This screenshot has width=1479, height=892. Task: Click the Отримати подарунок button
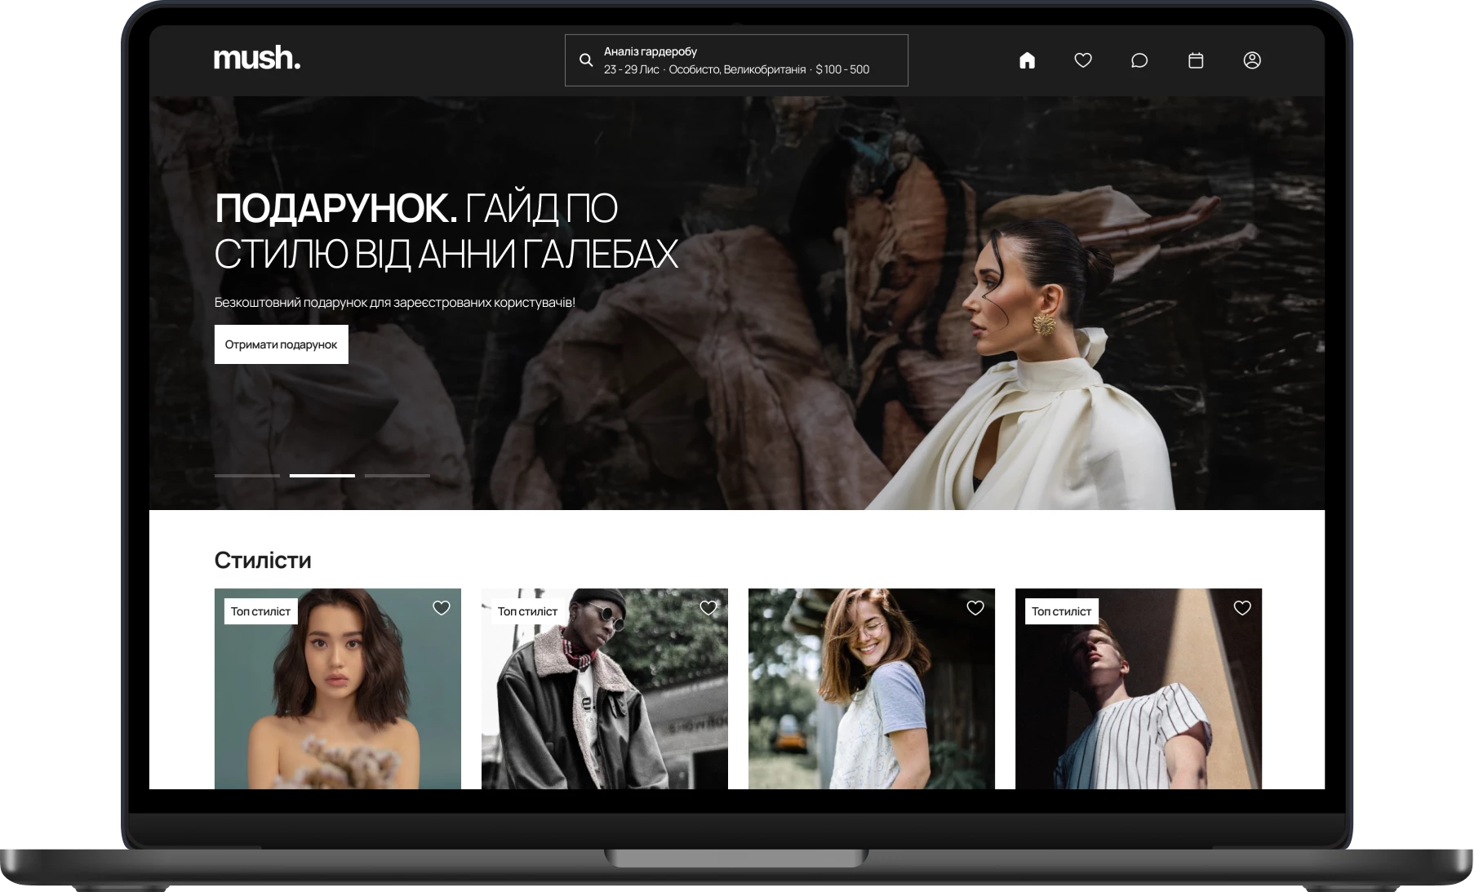[281, 344]
